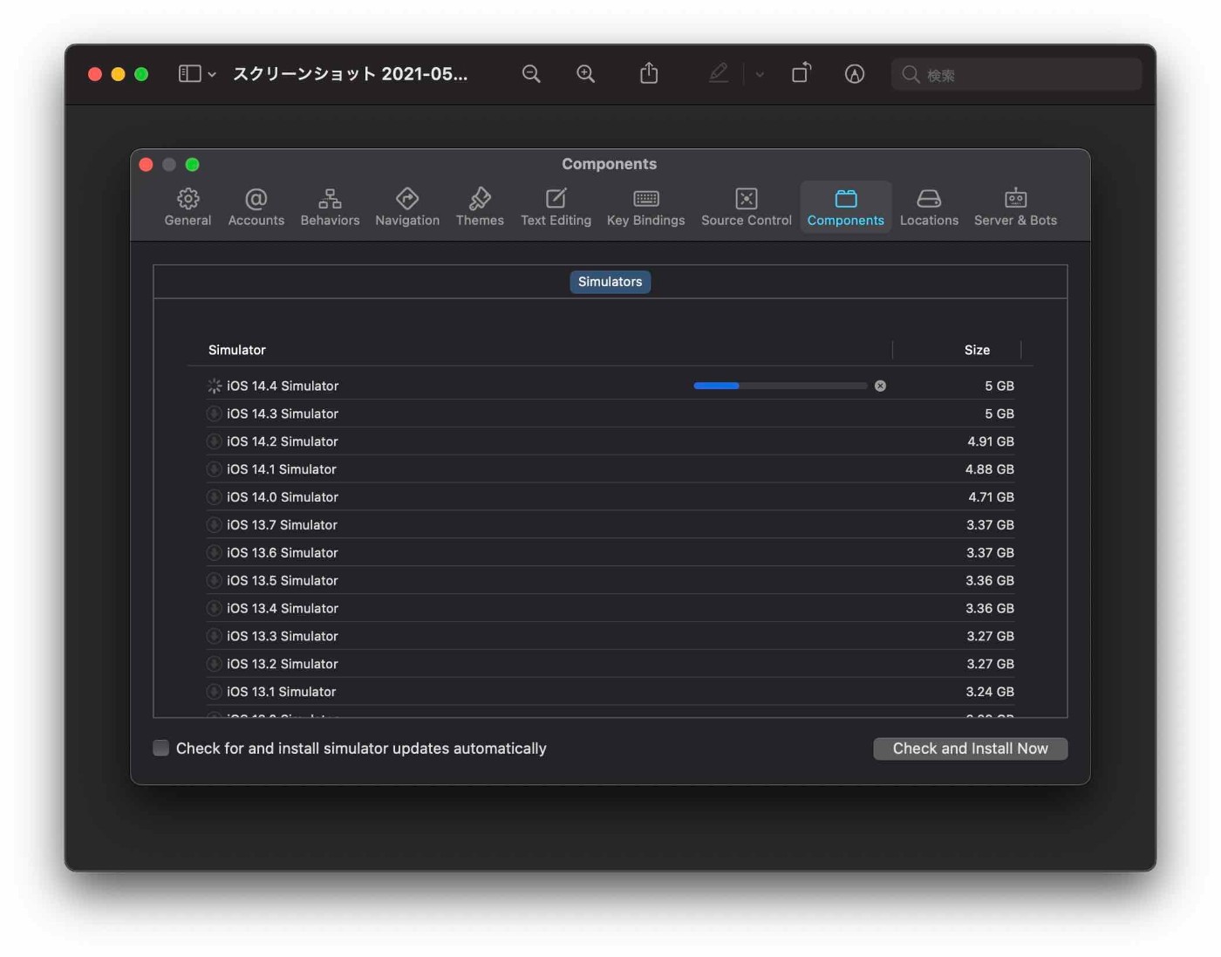Open the Key Bindings preferences pane
The image size is (1221, 957).
(x=645, y=208)
